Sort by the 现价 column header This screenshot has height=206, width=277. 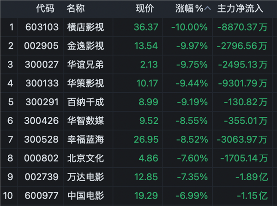click(x=145, y=9)
